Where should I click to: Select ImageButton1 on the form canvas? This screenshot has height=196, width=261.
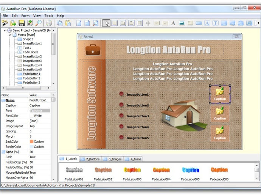[x=137, y=95]
